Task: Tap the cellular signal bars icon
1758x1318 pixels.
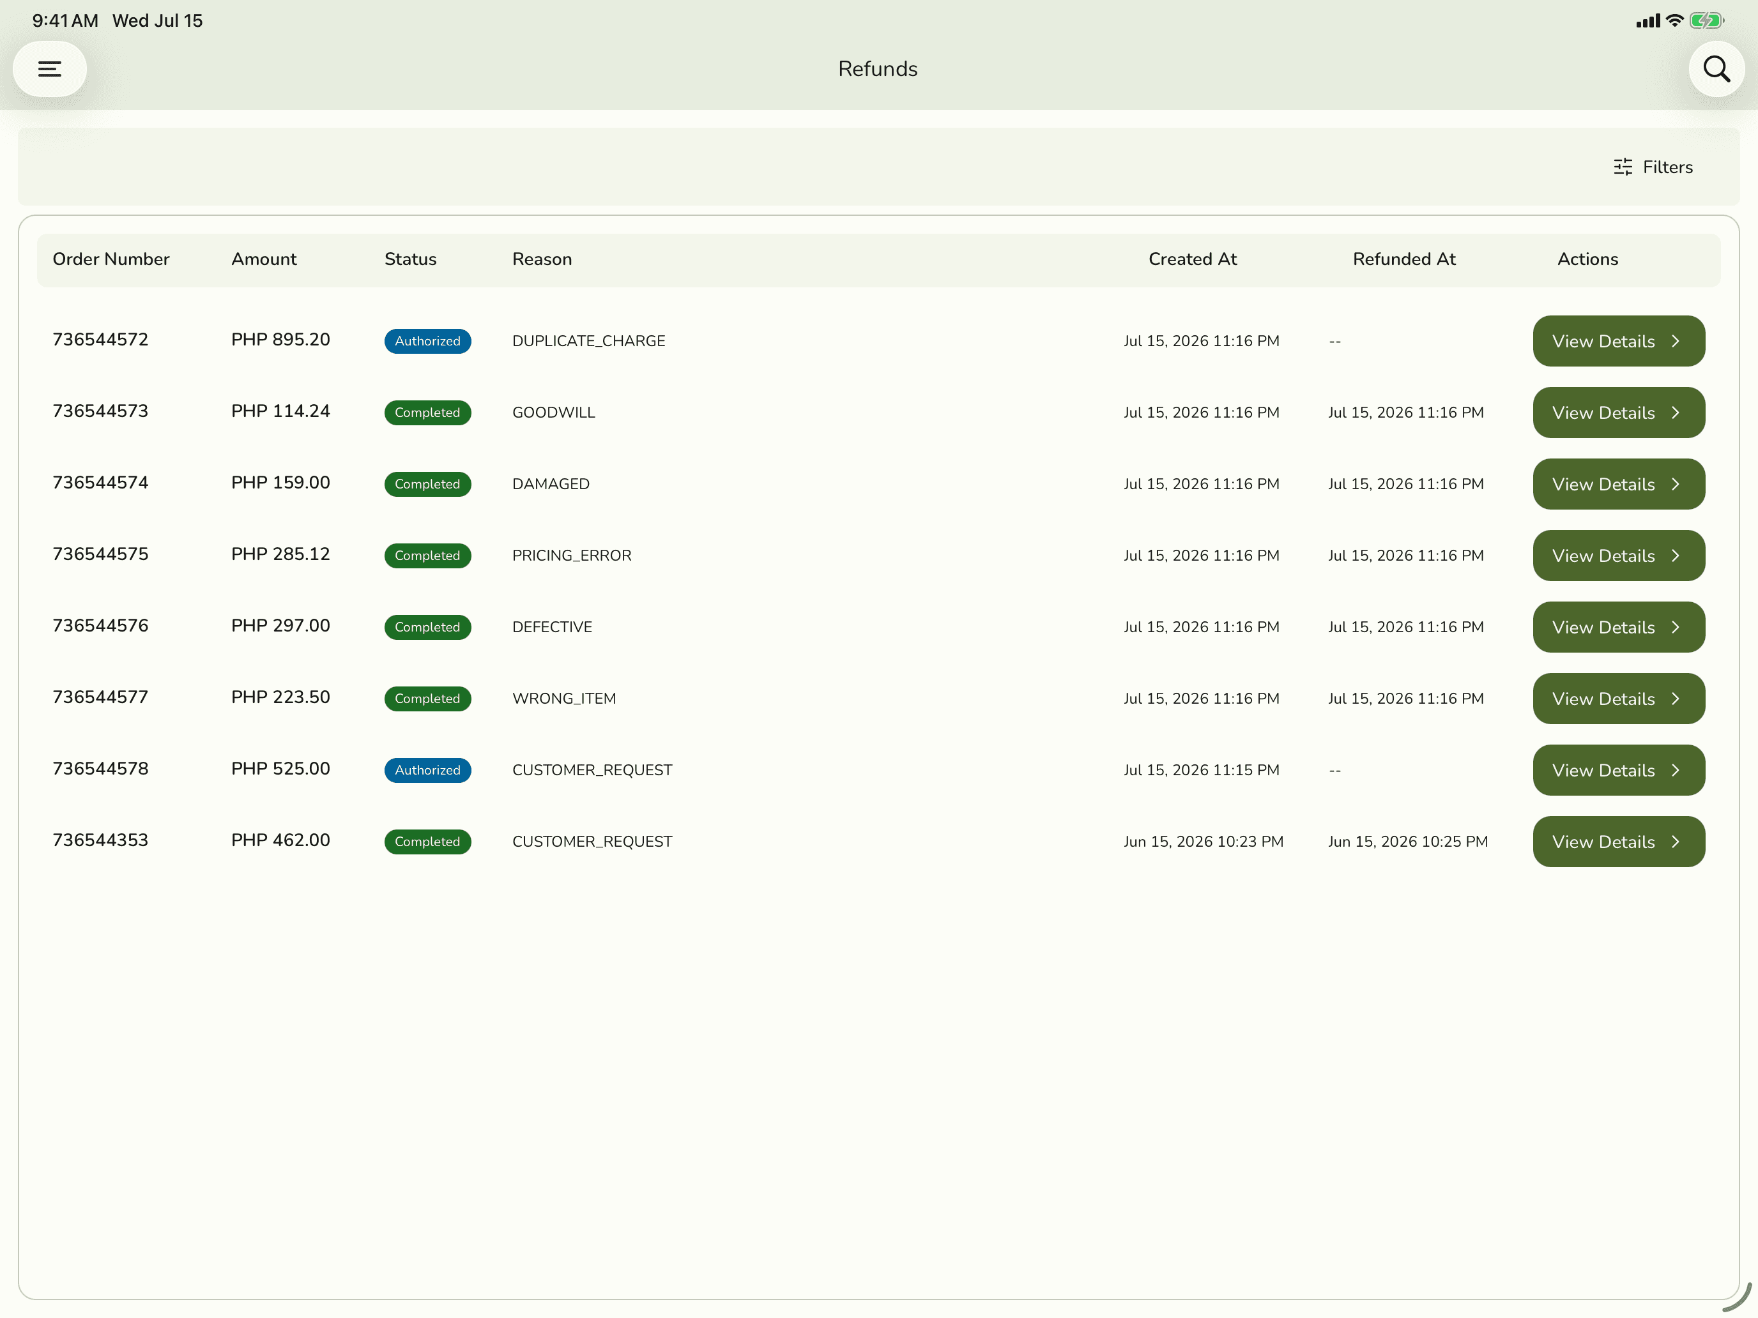Action: (x=1648, y=22)
